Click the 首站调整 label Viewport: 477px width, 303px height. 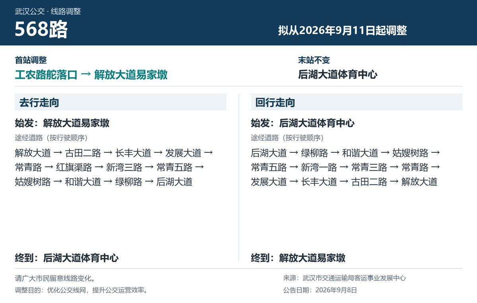coord(31,60)
